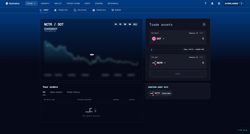Click the Status column header

coord(132,100)
